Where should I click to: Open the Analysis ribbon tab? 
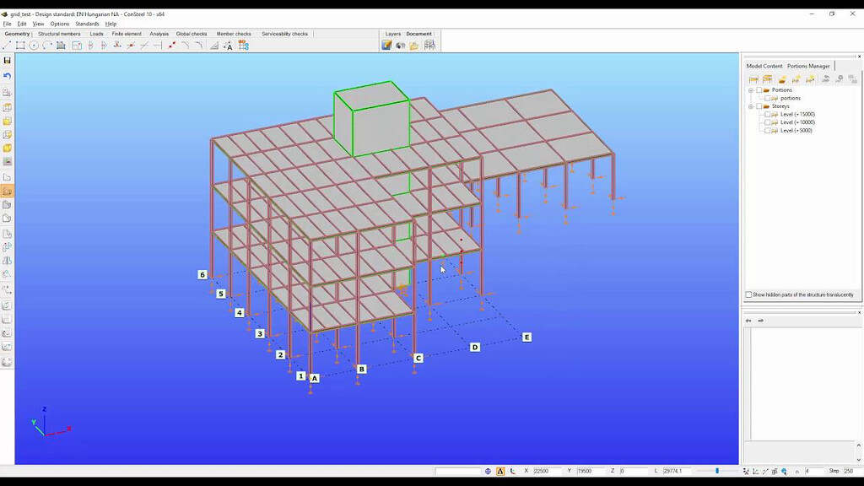(x=159, y=34)
